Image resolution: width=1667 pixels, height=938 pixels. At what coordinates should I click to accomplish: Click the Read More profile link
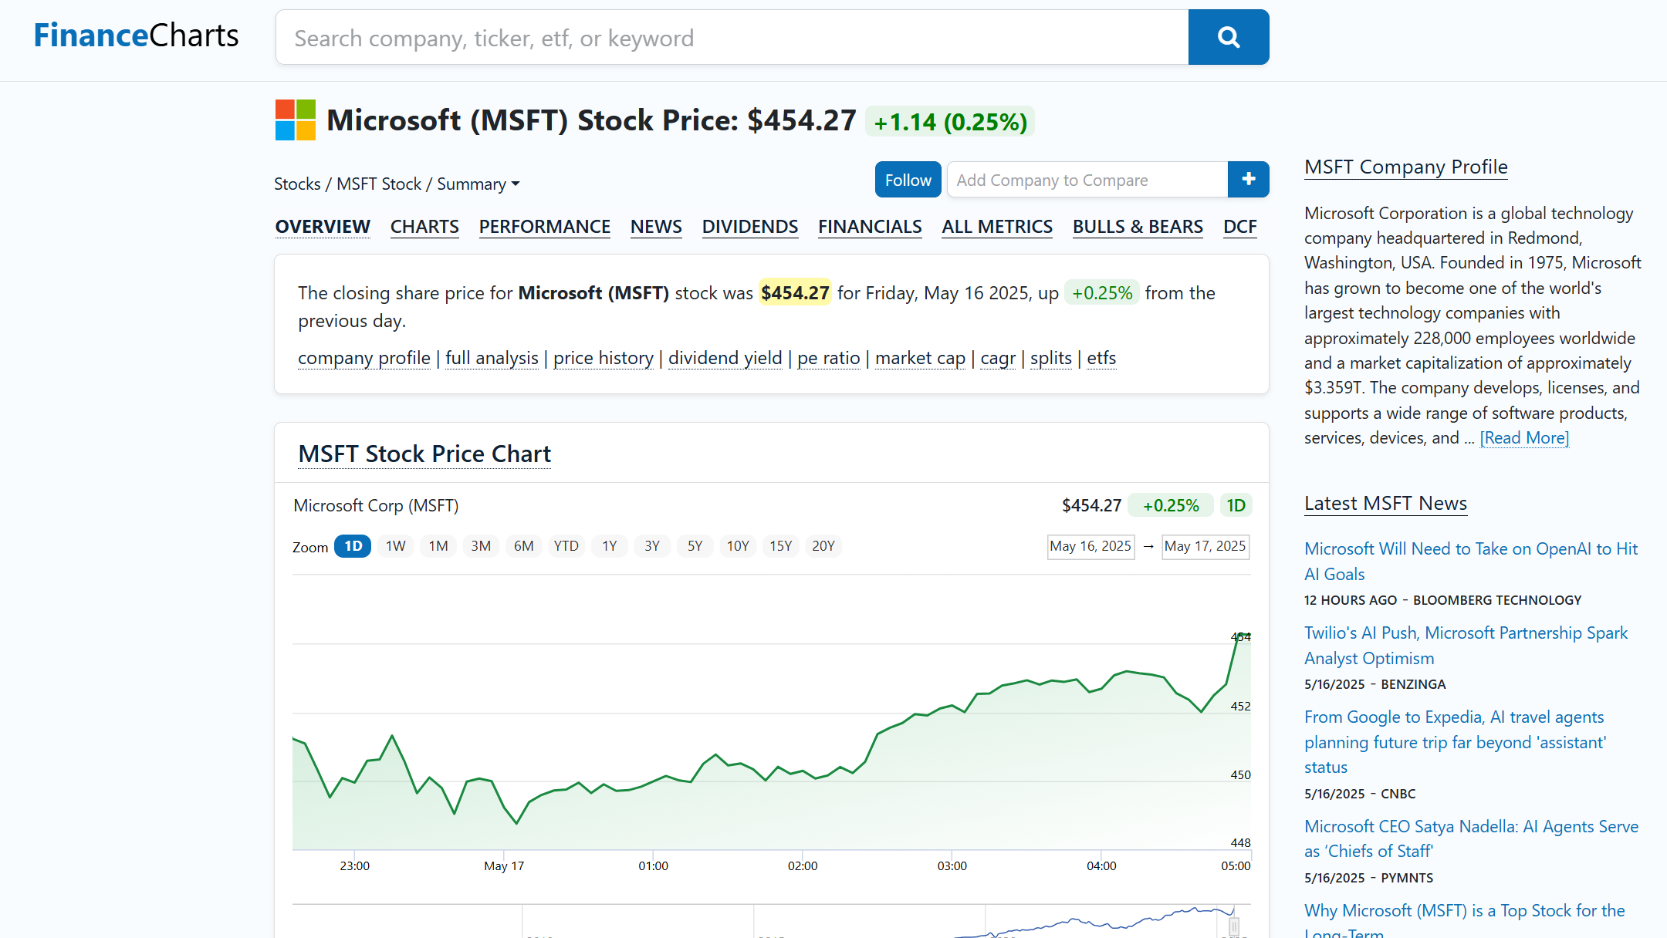1524,438
